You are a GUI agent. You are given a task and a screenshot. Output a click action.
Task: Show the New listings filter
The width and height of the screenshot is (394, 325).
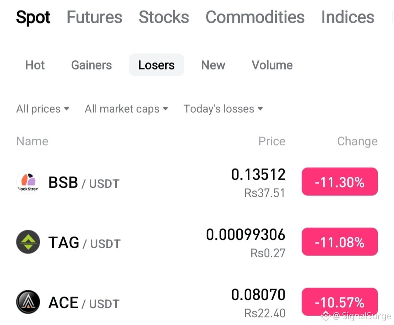coord(213,65)
